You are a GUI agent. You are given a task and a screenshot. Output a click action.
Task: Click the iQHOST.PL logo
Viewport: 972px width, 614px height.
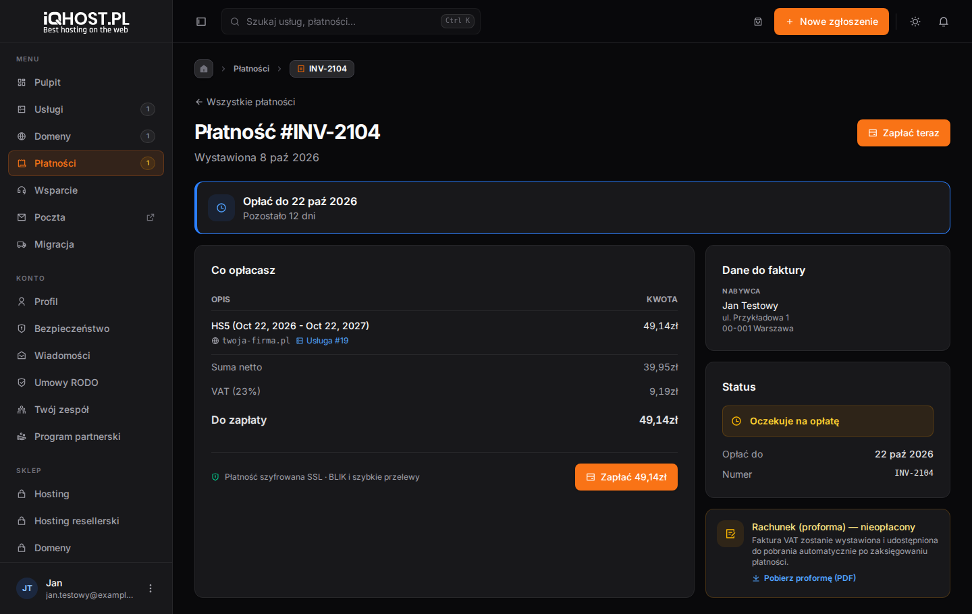point(86,22)
